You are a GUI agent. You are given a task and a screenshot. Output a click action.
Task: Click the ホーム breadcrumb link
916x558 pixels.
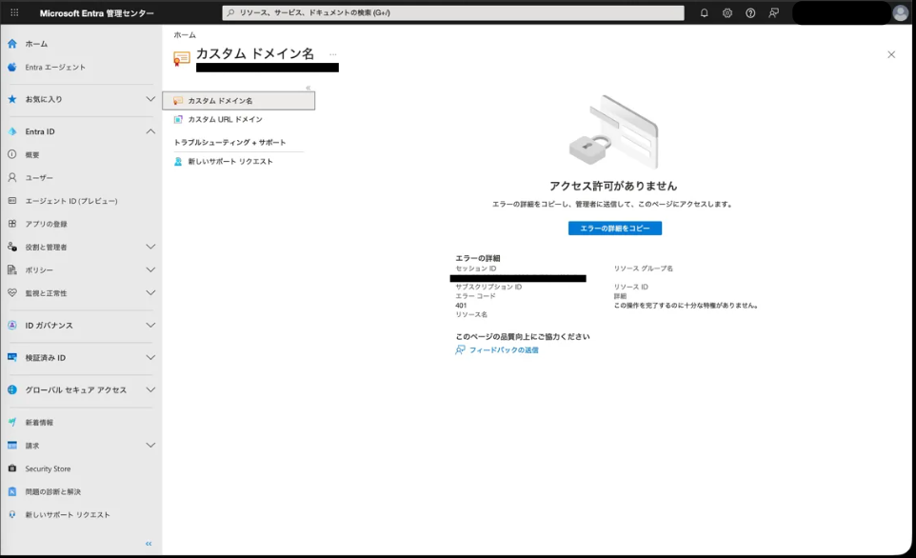185,35
